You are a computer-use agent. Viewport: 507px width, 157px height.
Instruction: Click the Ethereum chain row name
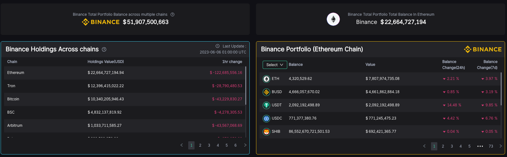(x=16, y=73)
